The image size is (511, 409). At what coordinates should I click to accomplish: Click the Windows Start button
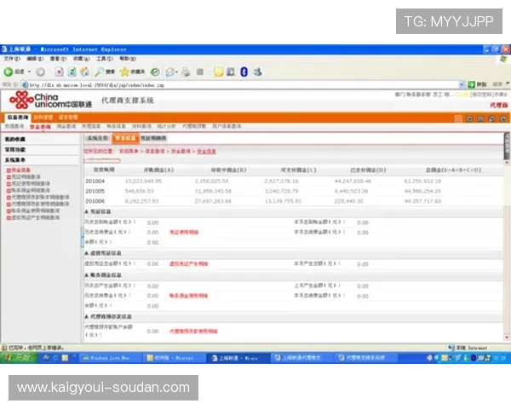(x=18, y=359)
